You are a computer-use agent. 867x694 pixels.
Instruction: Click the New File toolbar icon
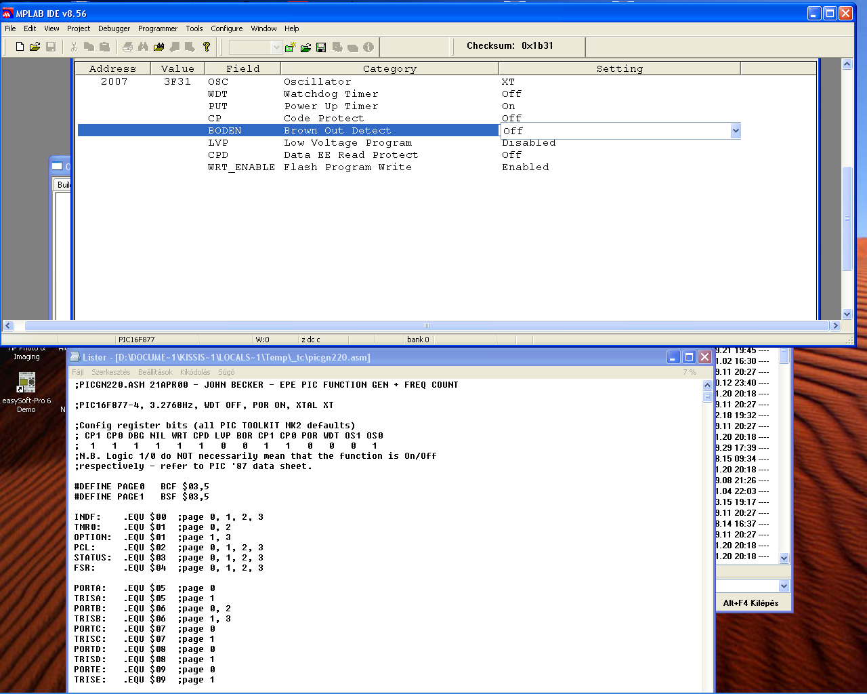pyautogui.click(x=20, y=47)
